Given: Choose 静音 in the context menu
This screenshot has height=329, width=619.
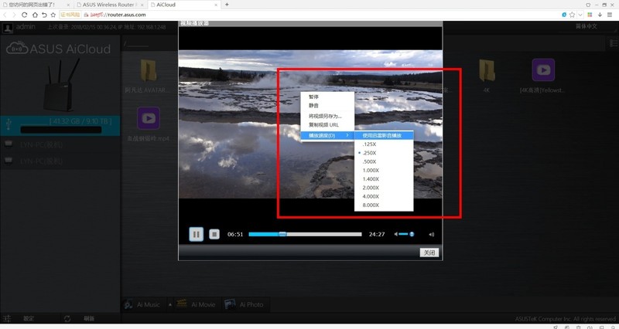Looking at the screenshot, I should click(327, 105).
